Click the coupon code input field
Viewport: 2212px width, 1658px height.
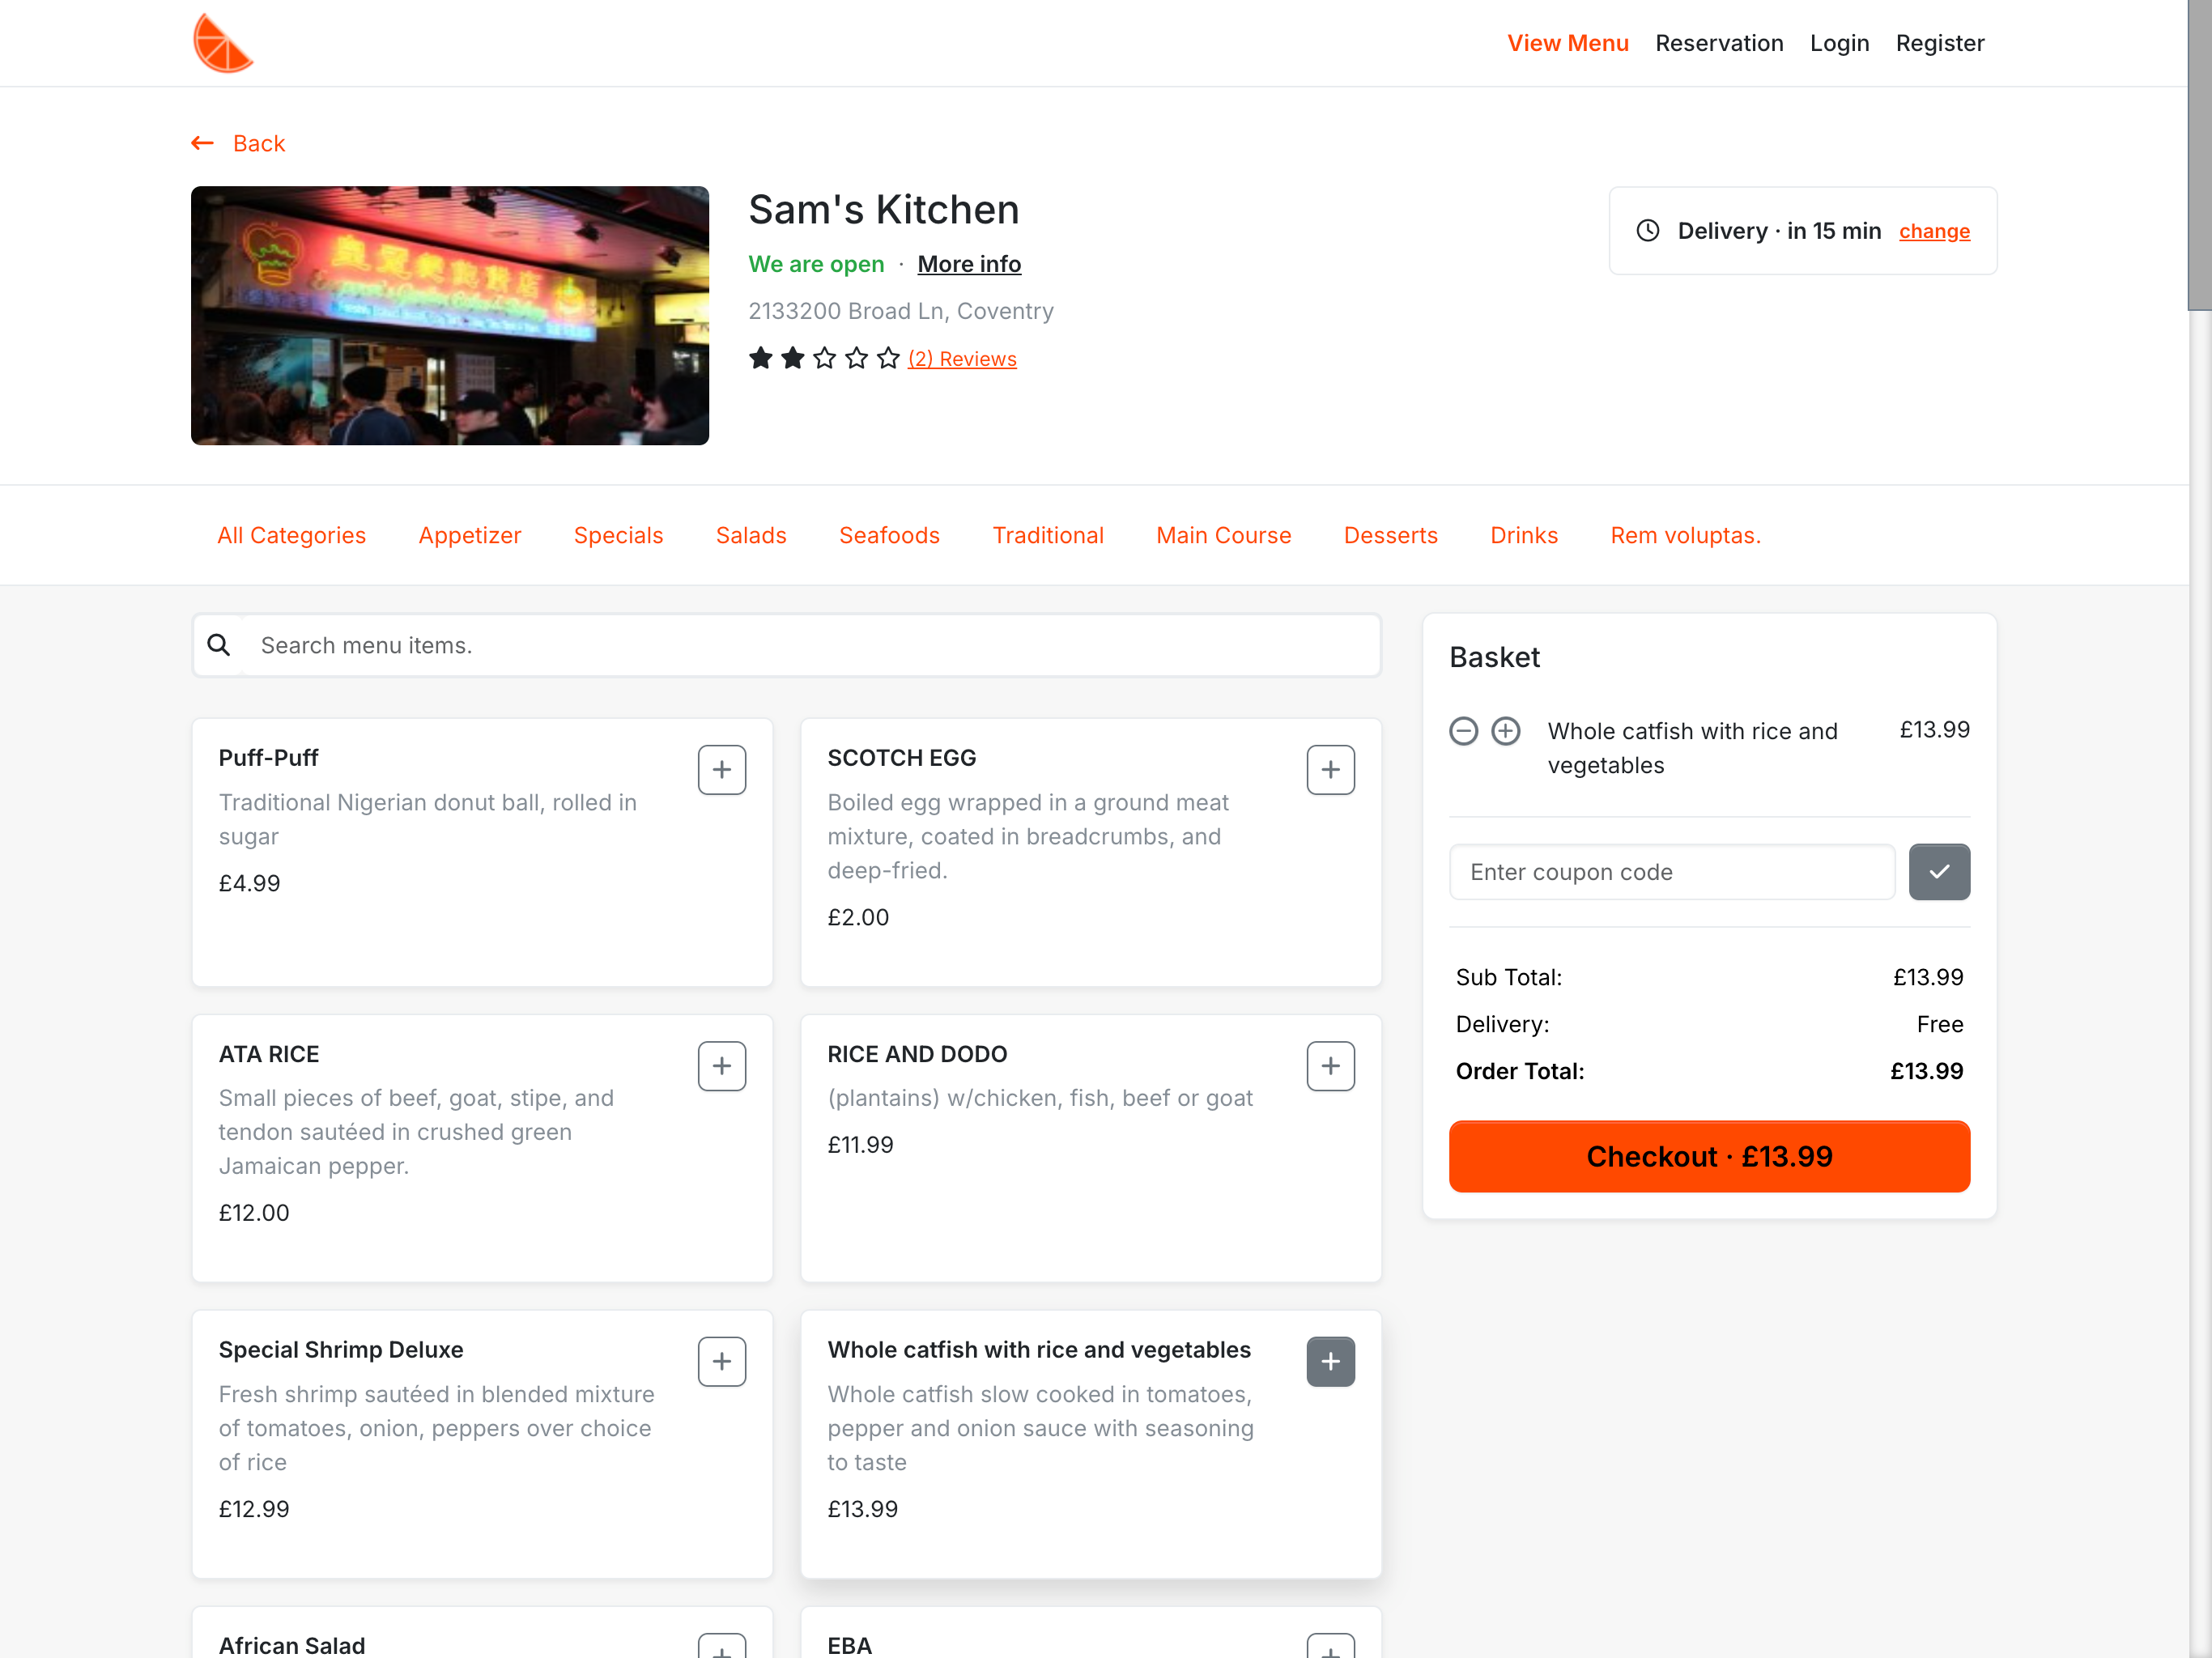click(1671, 871)
